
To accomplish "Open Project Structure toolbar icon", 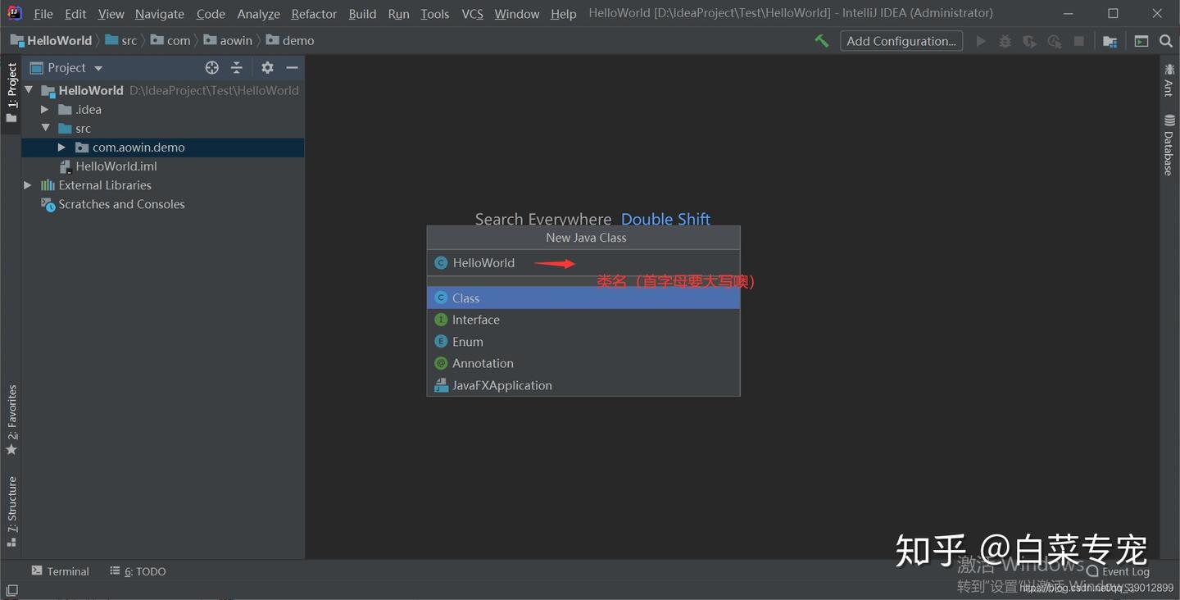I will [x=1110, y=41].
